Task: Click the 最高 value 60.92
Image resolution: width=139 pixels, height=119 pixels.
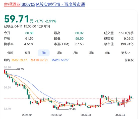Action: (80, 33)
